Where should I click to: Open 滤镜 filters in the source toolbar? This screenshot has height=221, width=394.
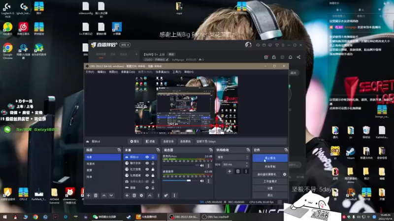[x=150, y=141]
